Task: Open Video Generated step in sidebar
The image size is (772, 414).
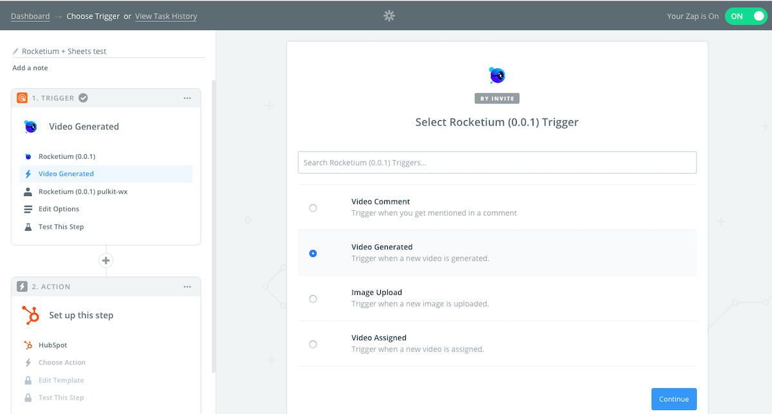Action: click(106, 174)
